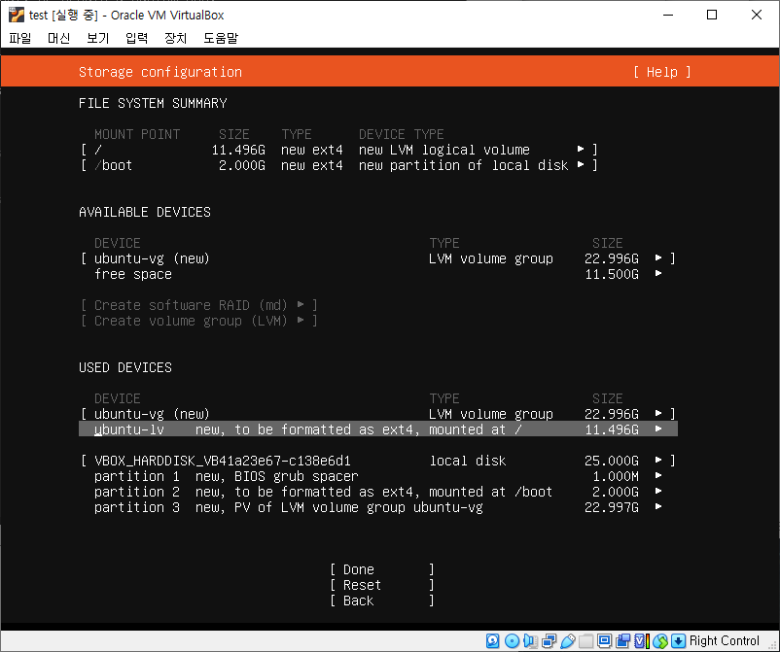This screenshot has width=780, height=652.
Task: Select partition 3 PV of LVM row
Action: (x=378, y=507)
